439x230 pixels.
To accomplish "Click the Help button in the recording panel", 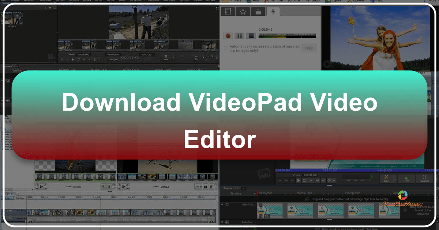I will click(x=309, y=48).
